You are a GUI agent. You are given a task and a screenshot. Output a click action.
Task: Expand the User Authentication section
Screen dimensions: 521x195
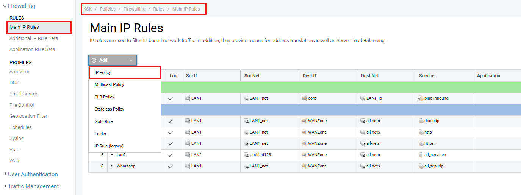pos(33,174)
